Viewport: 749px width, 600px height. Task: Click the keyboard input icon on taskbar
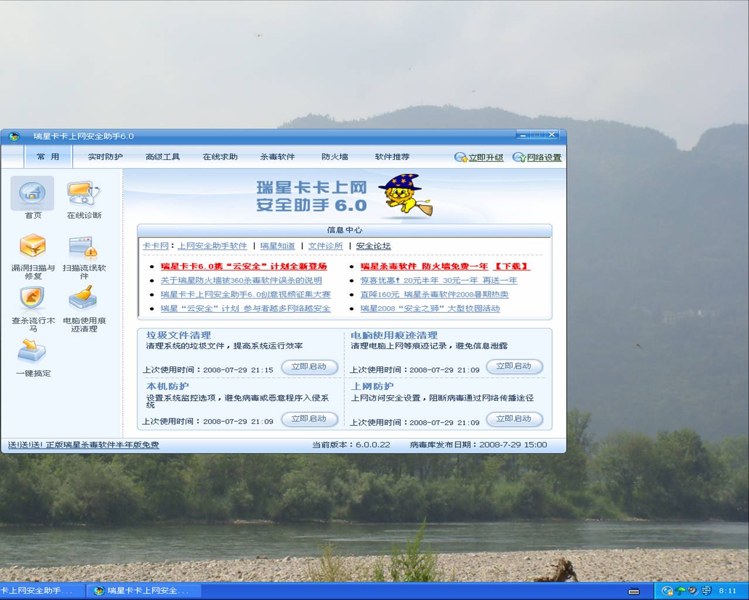pos(634,591)
